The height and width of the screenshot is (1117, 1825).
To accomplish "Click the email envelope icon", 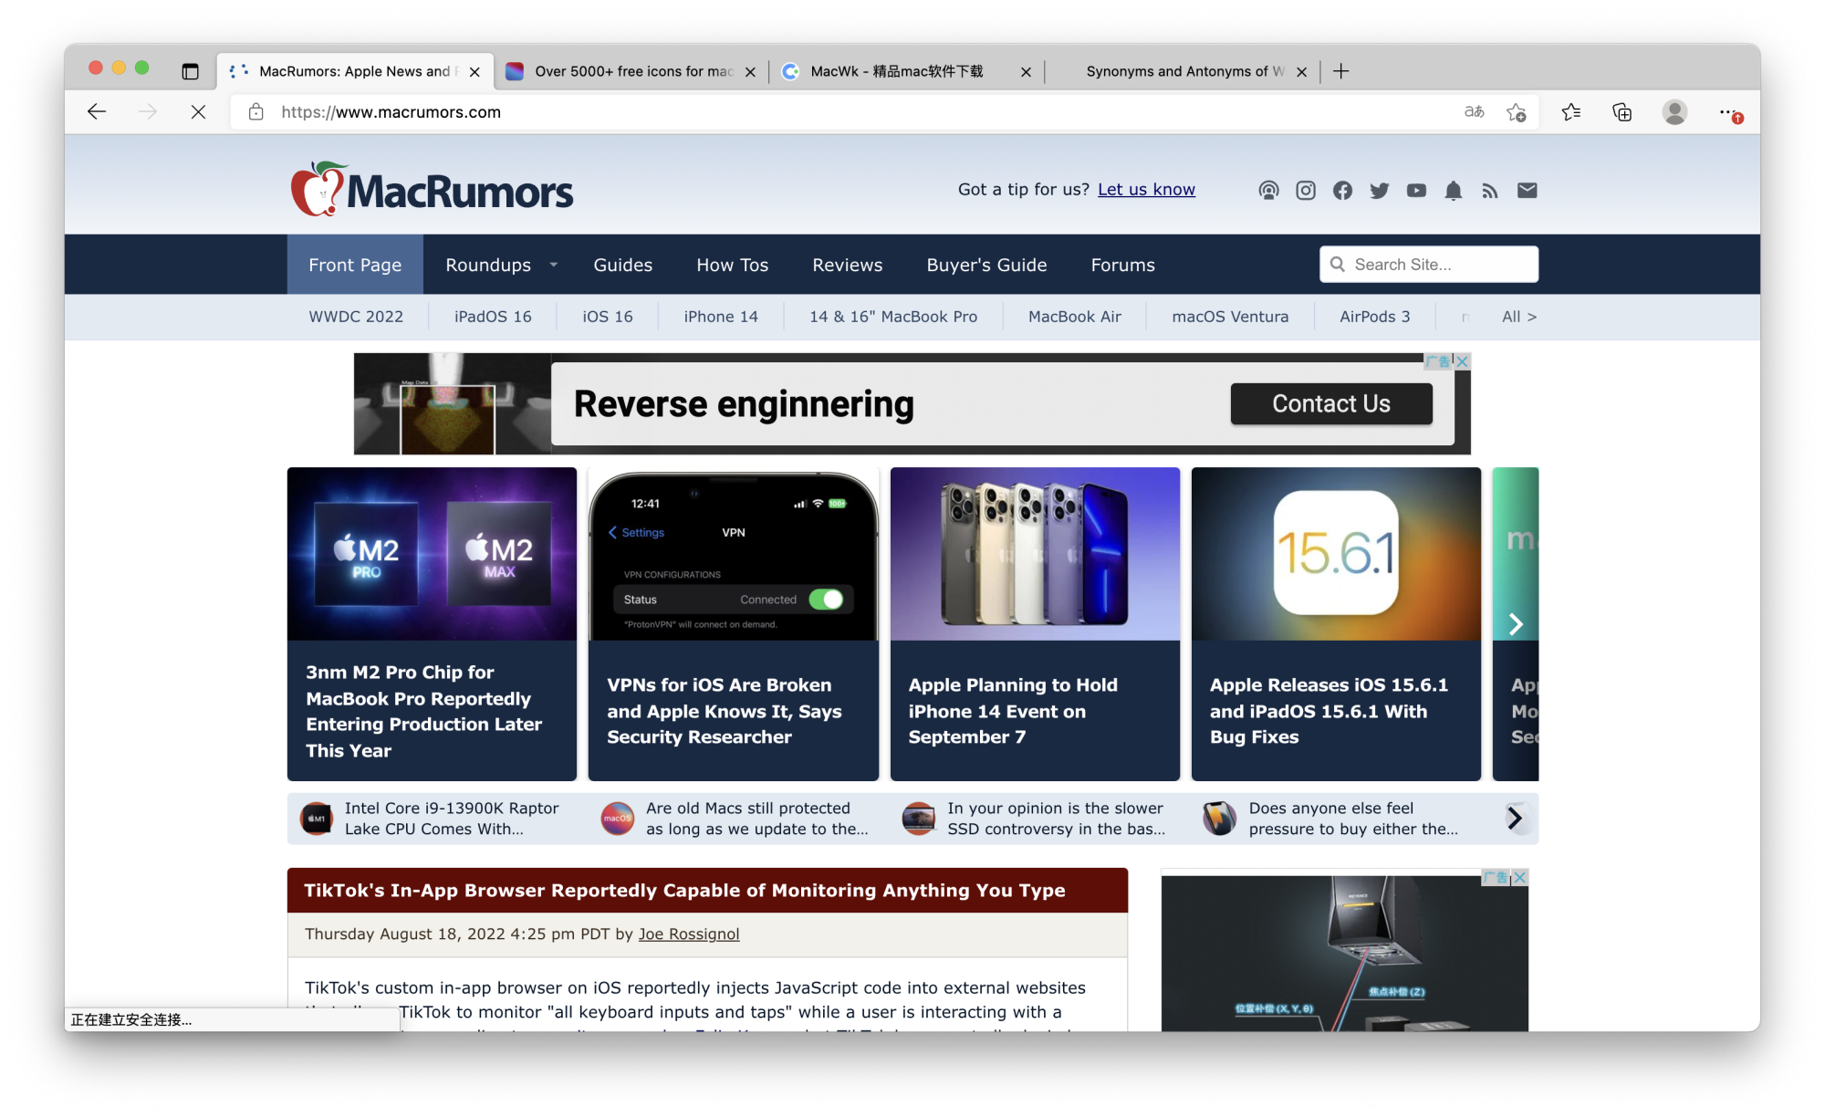I will 1527,190.
